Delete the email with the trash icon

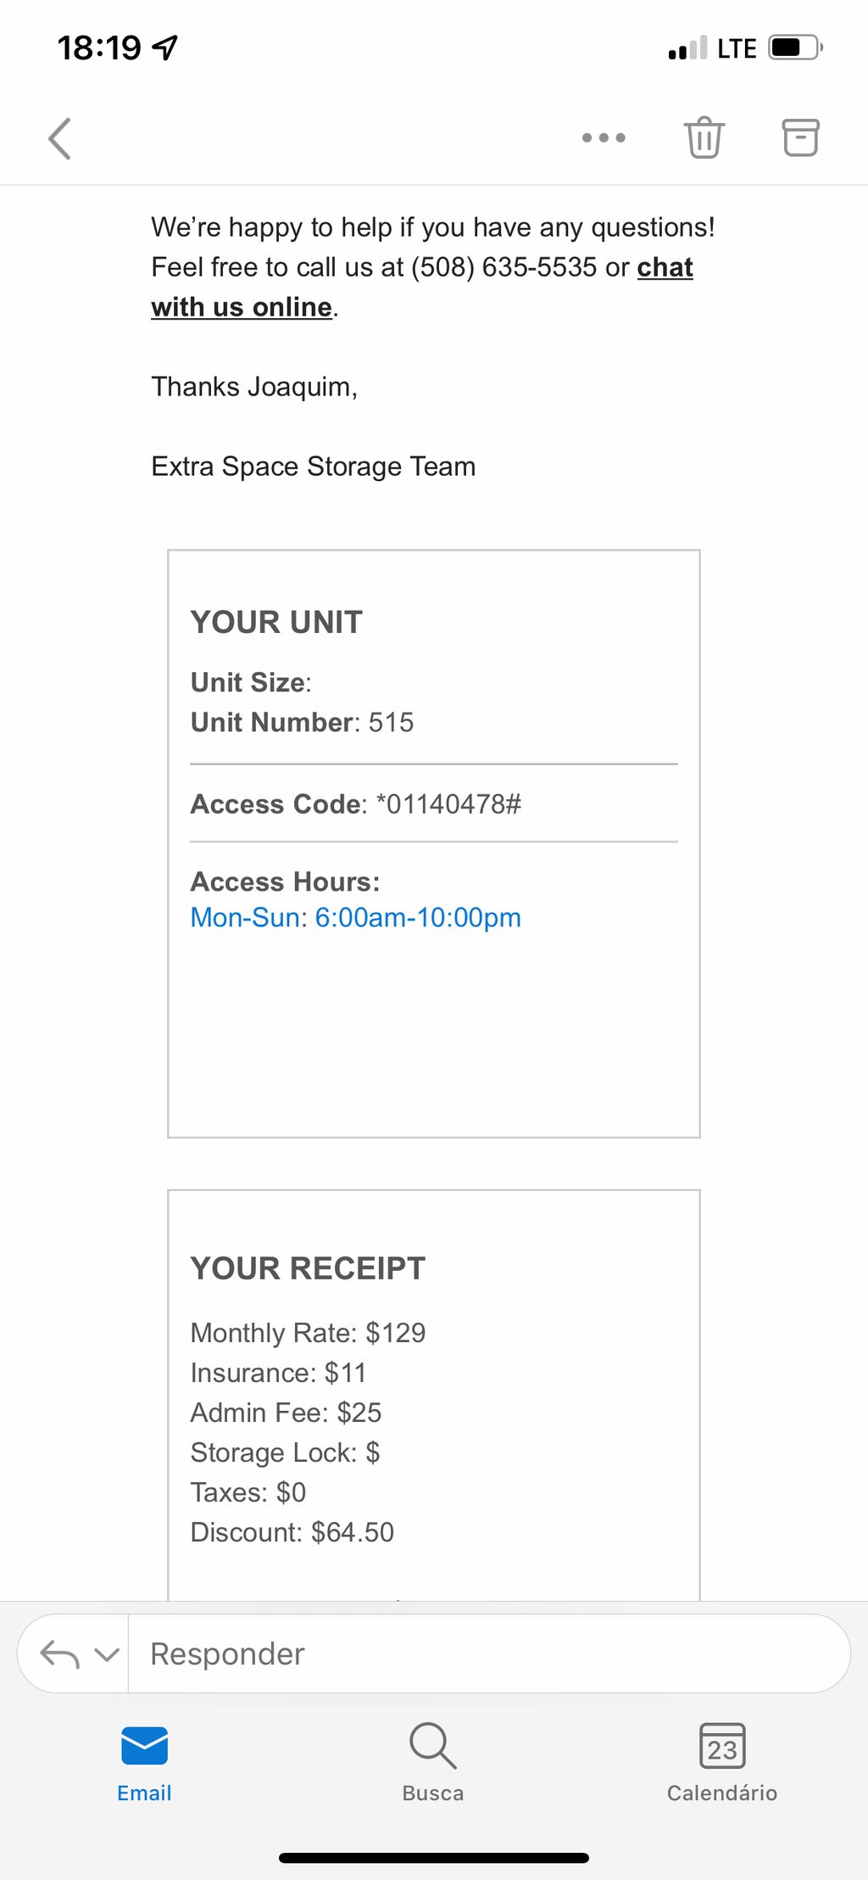704,137
